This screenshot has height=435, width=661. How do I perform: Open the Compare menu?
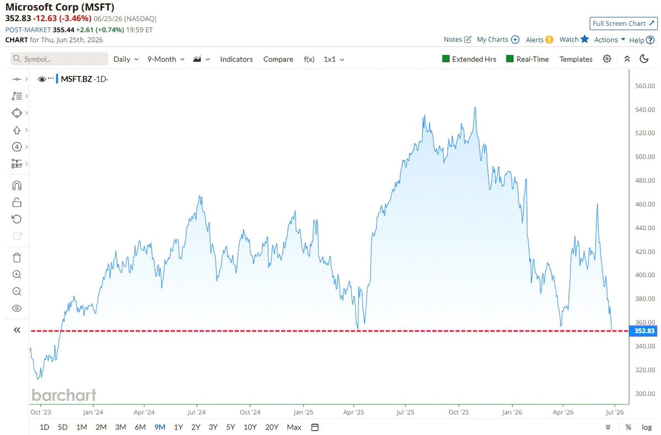click(x=278, y=59)
